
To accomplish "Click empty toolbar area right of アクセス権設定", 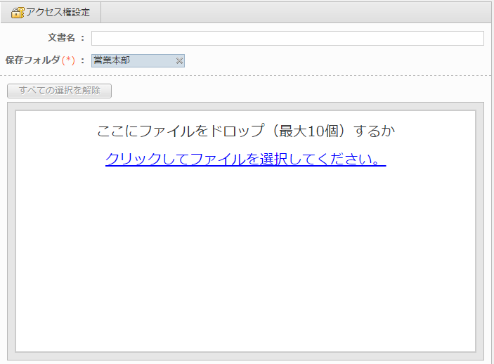I will (x=295, y=13).
